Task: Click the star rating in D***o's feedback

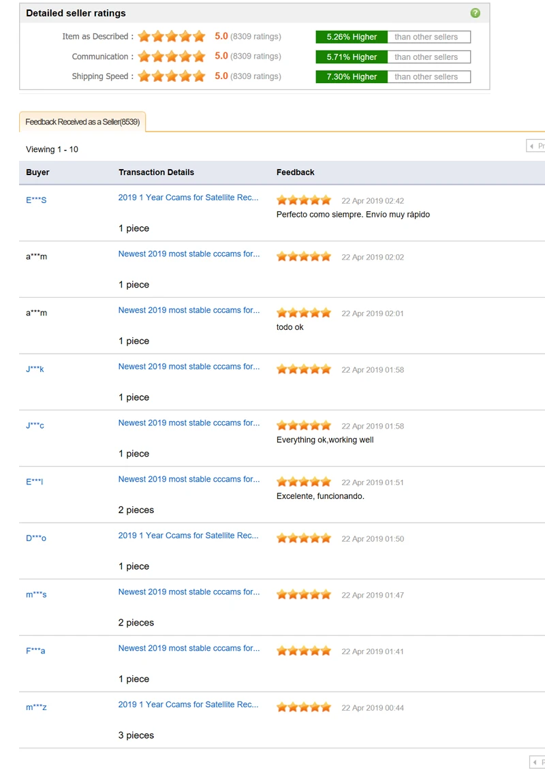Action: coord(304,538)
